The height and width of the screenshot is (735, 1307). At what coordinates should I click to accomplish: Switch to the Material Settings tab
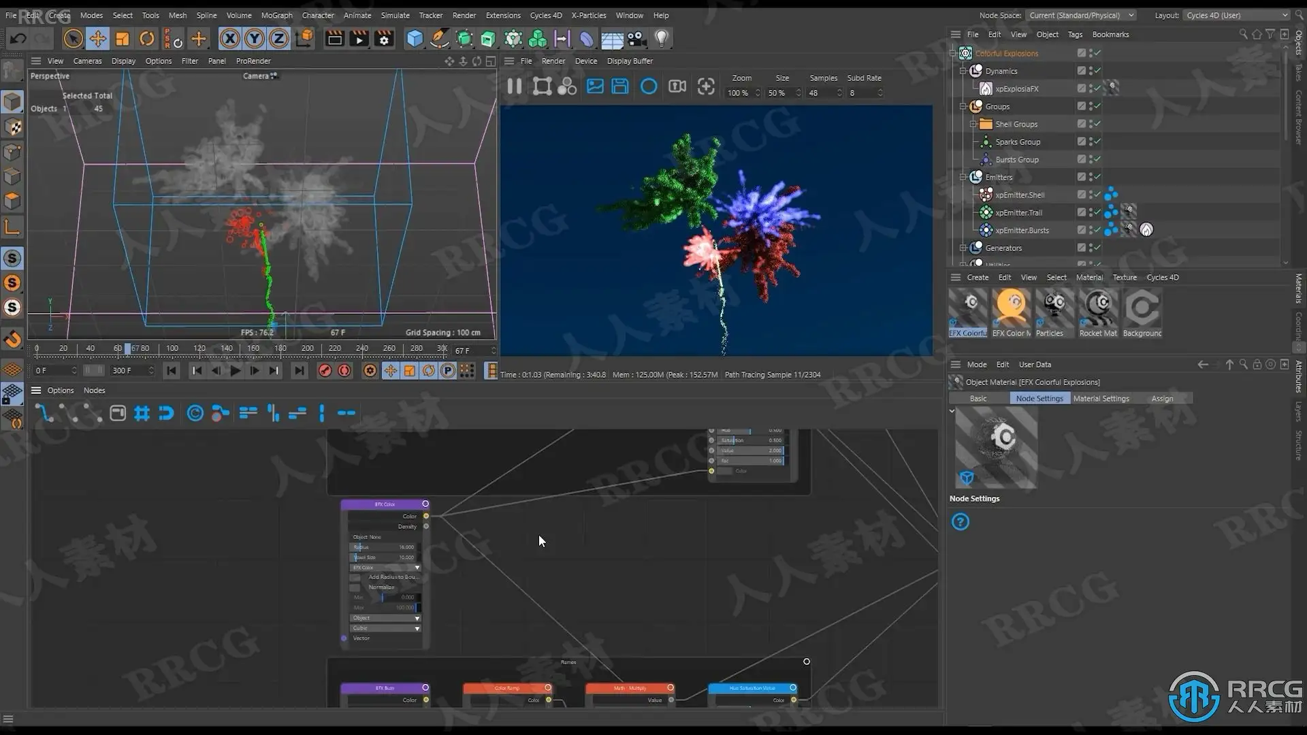(x=1101, y=399)
